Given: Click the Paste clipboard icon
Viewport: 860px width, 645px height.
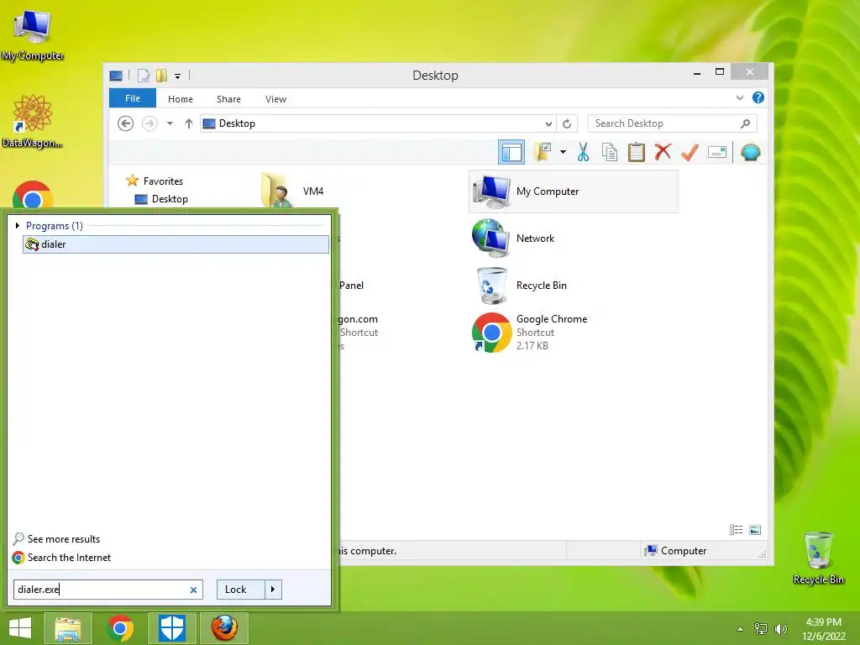Looking at the screenshot, I should coord(637,152).
